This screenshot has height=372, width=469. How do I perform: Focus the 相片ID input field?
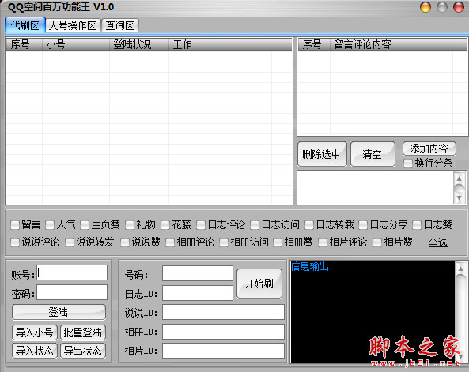point(223,351)
